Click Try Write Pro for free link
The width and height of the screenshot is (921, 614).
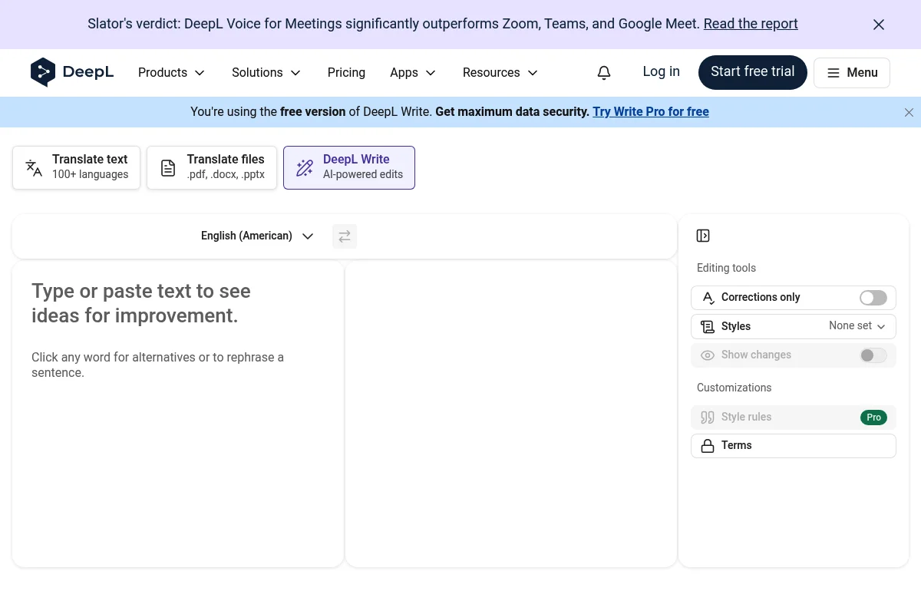click(651, 112)
